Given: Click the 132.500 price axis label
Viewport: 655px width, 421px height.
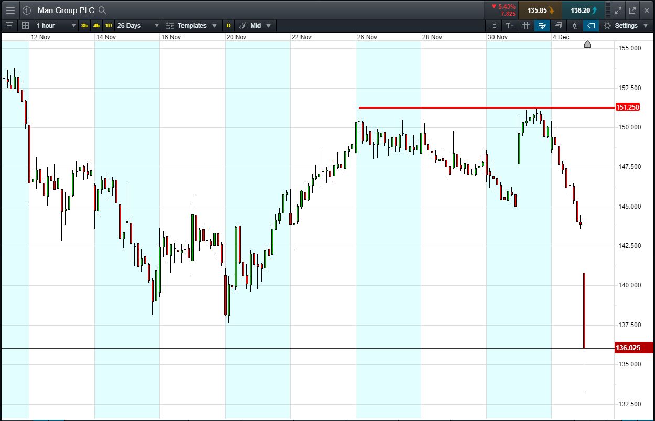Looking at the screenshot, I should [629, 404].
